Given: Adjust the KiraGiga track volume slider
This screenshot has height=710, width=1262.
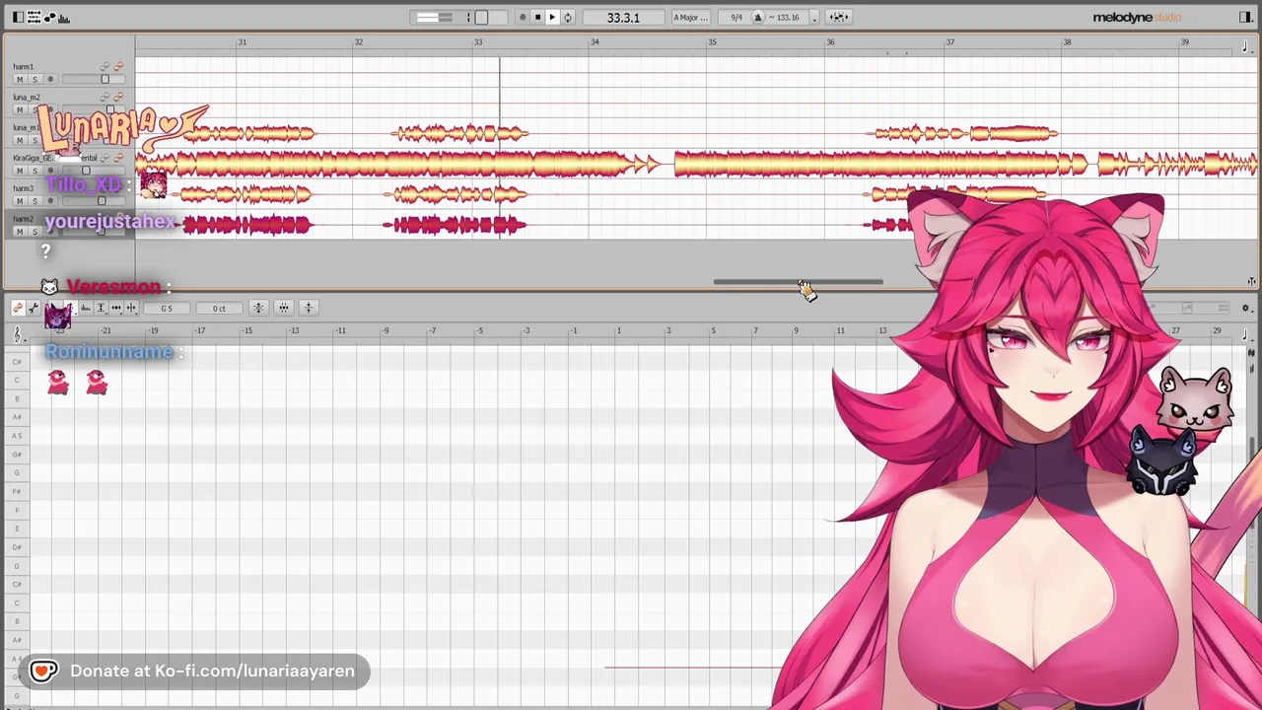Looking at the screenshot, I should 86,171.
